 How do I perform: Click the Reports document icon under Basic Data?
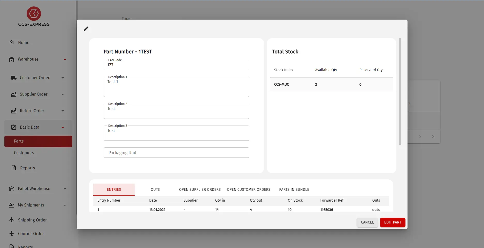14,168
